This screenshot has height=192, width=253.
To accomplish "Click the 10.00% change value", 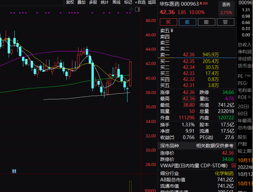I will [x=197, y=12].
